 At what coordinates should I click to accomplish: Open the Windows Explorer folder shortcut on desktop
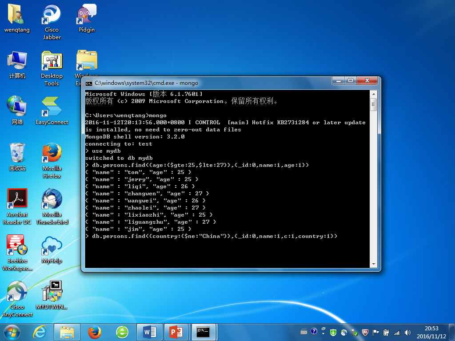87,61
